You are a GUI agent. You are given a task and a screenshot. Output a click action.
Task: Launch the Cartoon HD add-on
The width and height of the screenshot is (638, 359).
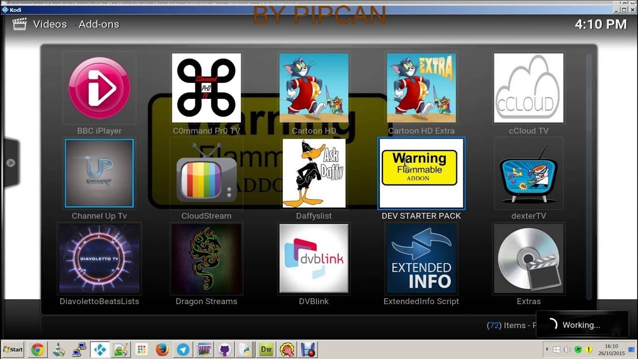[314, 88]
